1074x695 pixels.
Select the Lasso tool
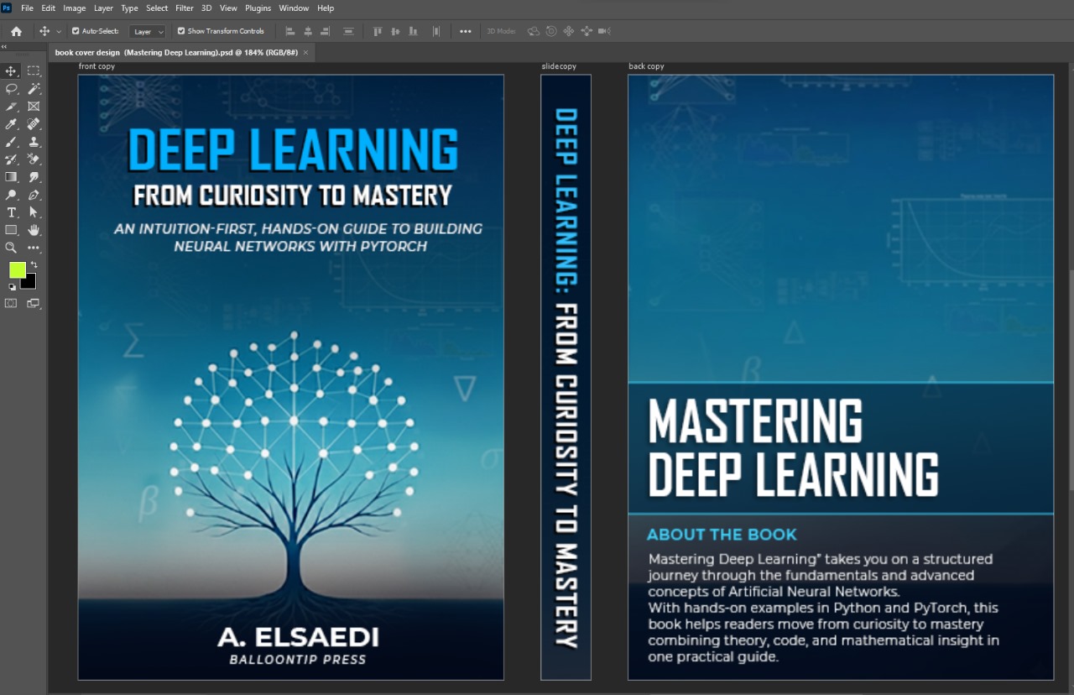[12, 89]
